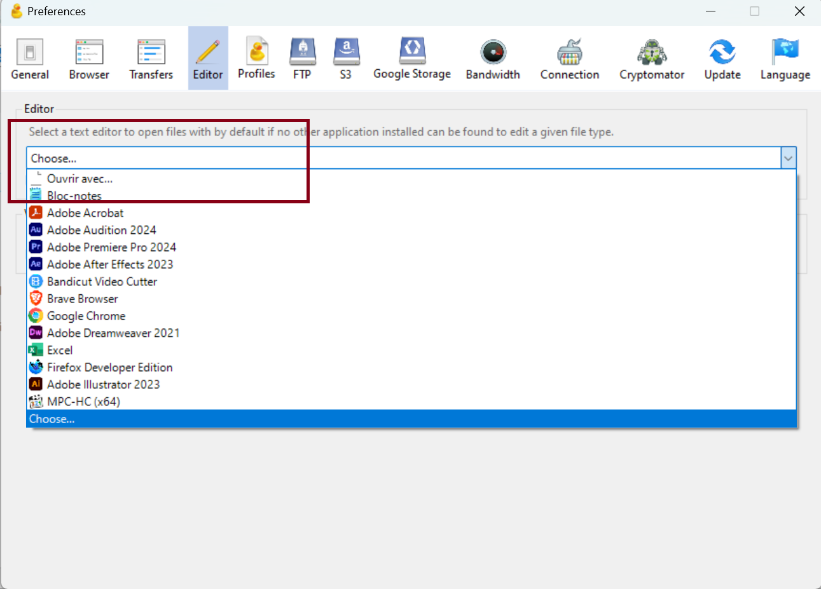The image size is (821, 589).
Task: Select Adobe After Effects 2023
Action: click(411, 264)
